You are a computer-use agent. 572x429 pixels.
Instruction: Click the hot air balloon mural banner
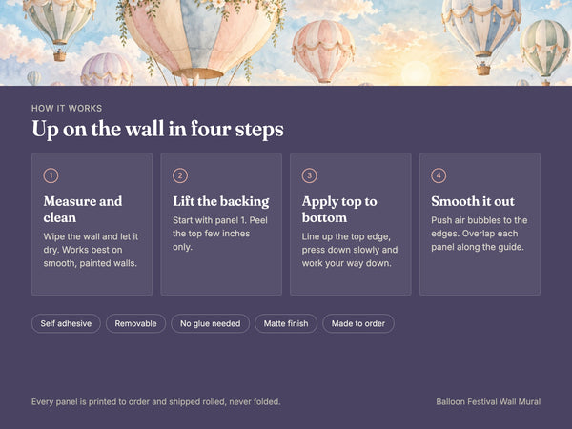pyautogui.click(x=286, y=43)
